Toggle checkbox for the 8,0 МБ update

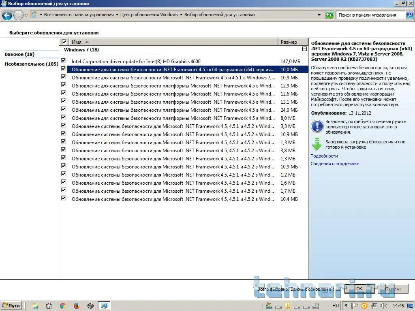pyautogui.click(x=63, y=117)
